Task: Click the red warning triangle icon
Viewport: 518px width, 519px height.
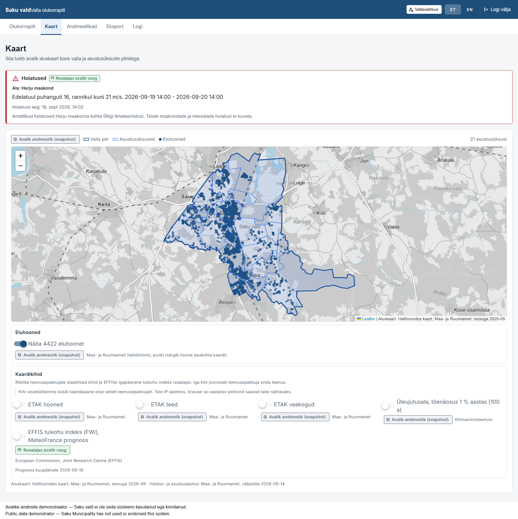Action: coord(15,79)
